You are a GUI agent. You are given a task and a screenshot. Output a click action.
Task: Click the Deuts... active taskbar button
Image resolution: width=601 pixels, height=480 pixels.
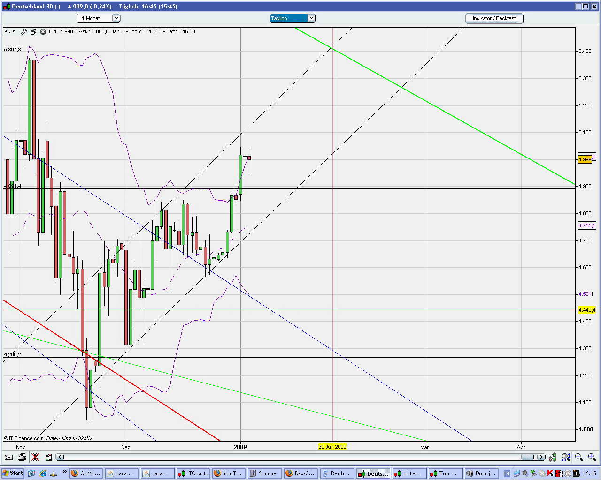pyautogui.click(x=372, y=473)
